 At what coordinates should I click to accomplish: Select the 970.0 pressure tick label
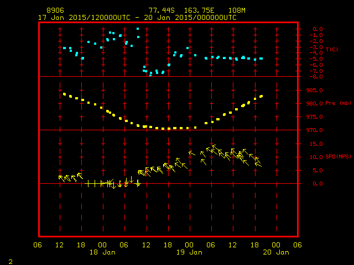314,130
